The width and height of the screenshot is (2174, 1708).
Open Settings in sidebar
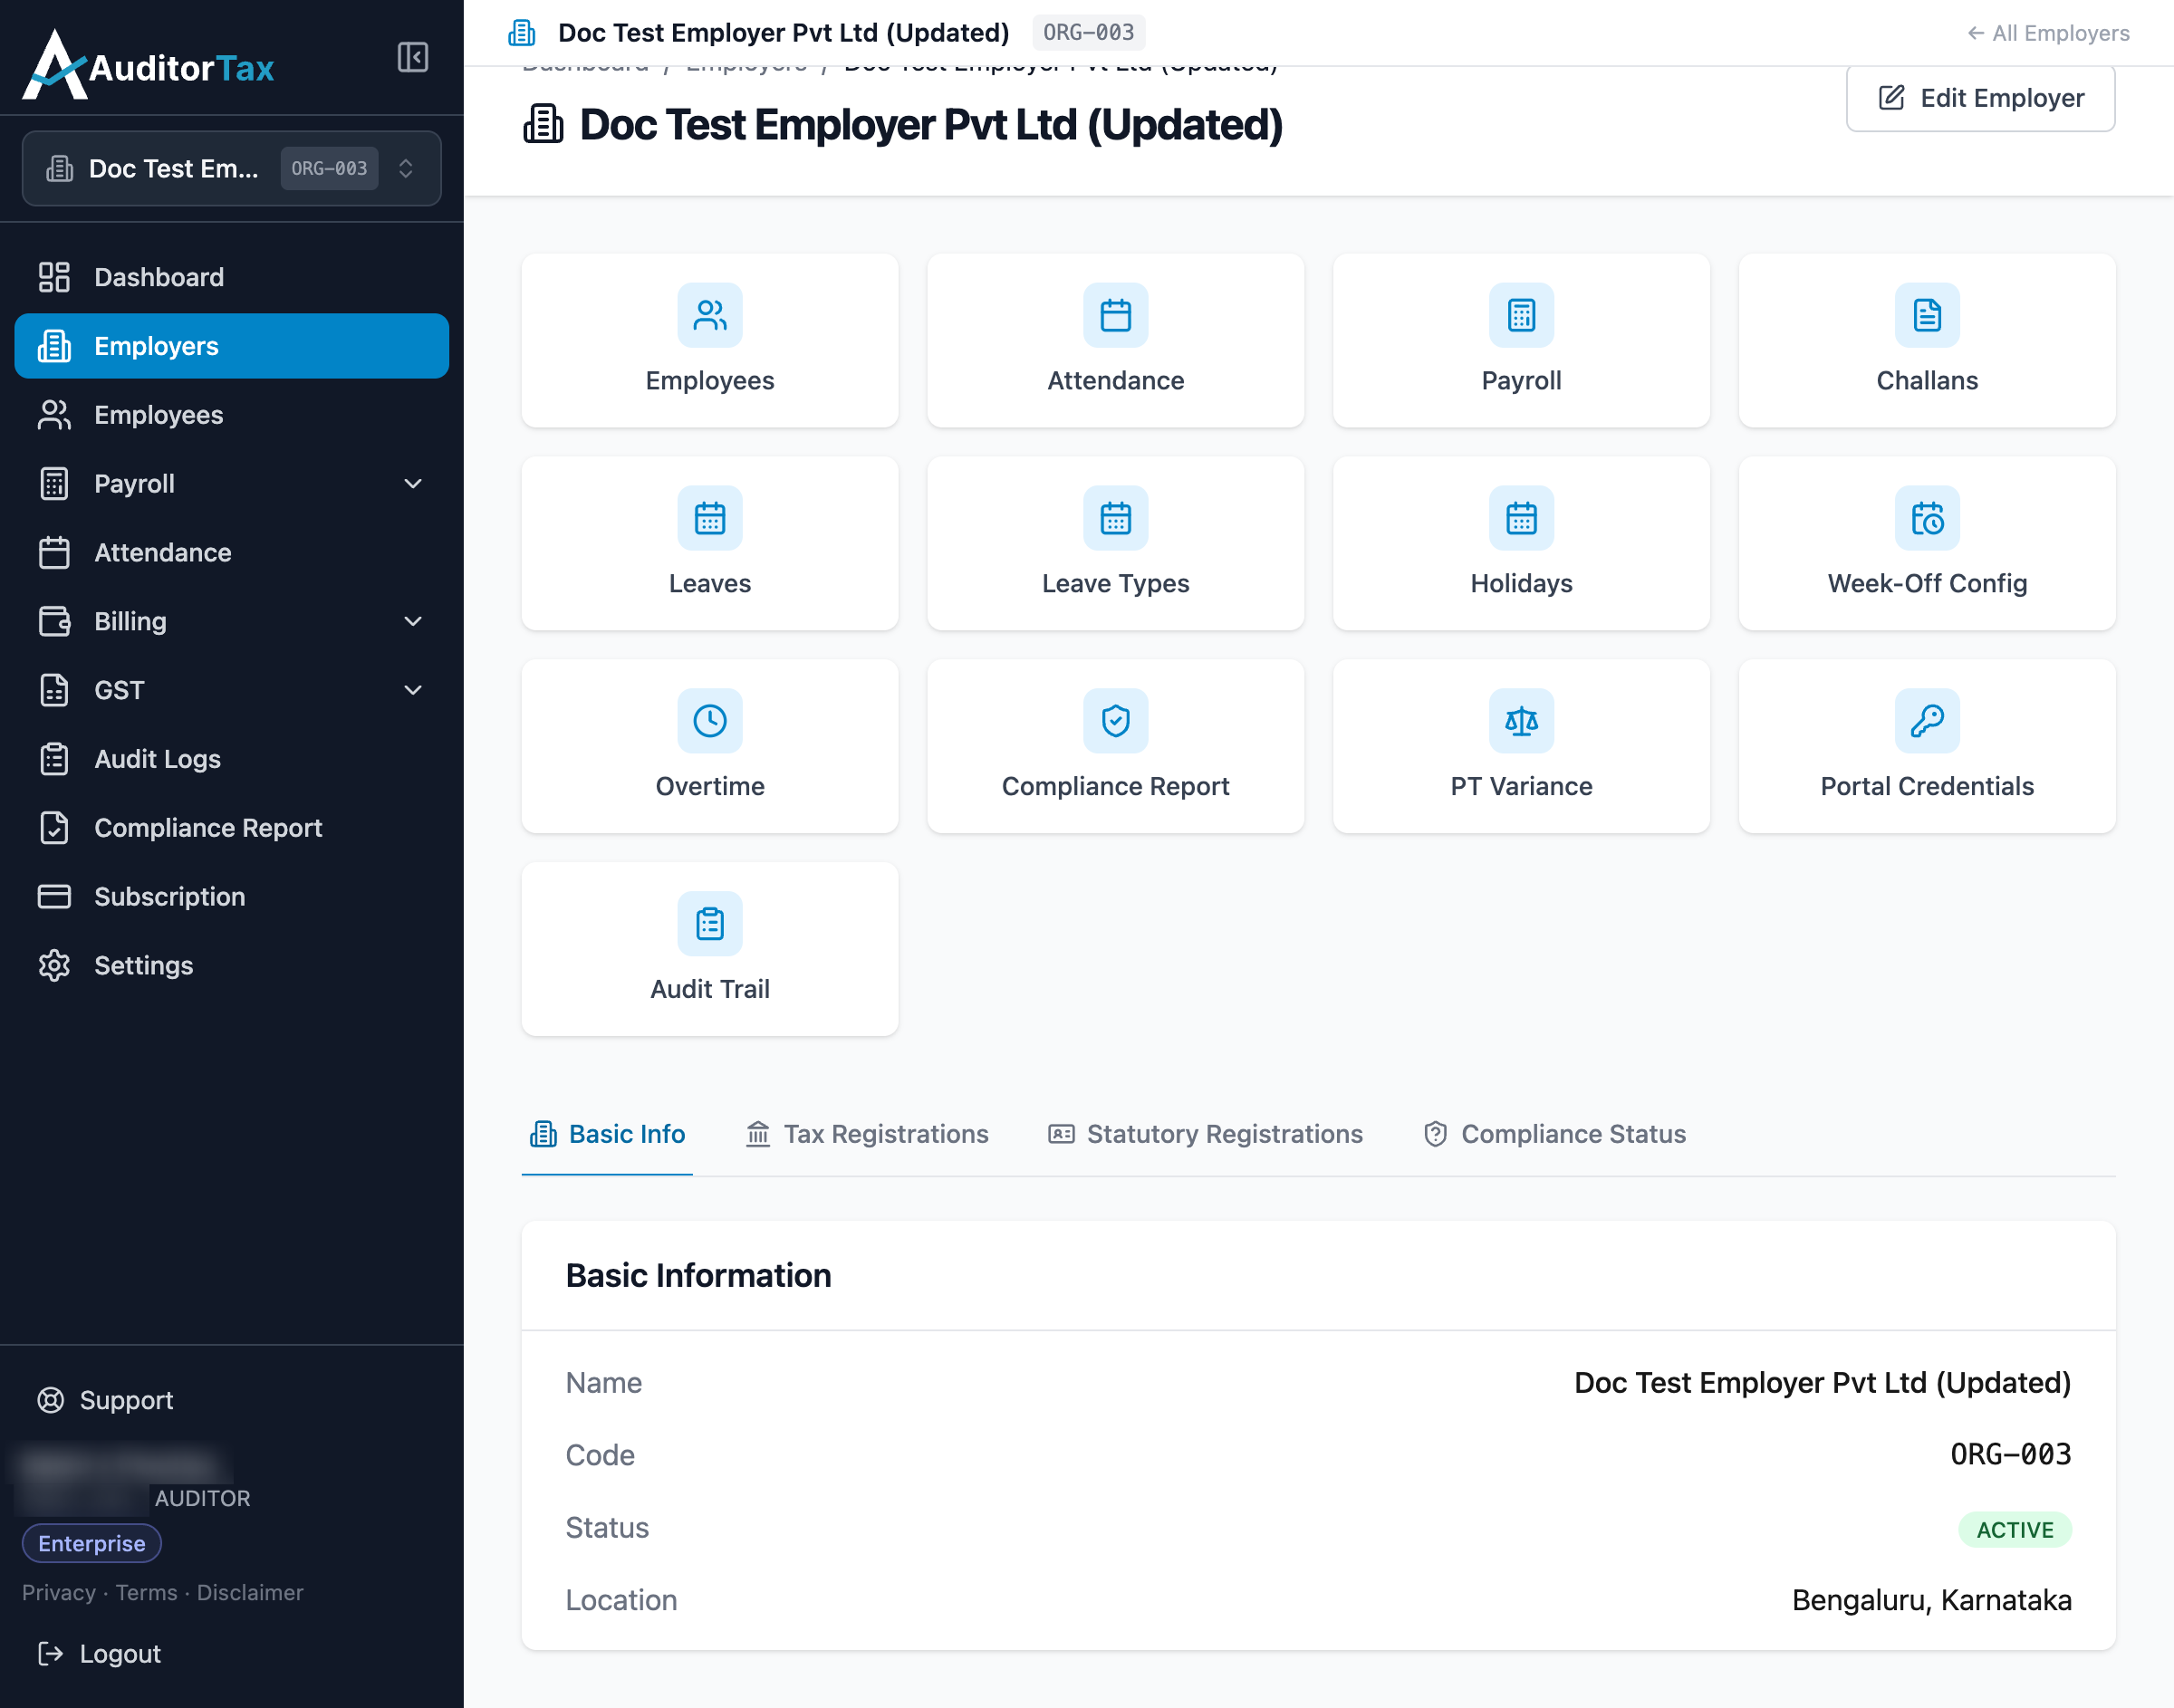[x=231, y=966]
